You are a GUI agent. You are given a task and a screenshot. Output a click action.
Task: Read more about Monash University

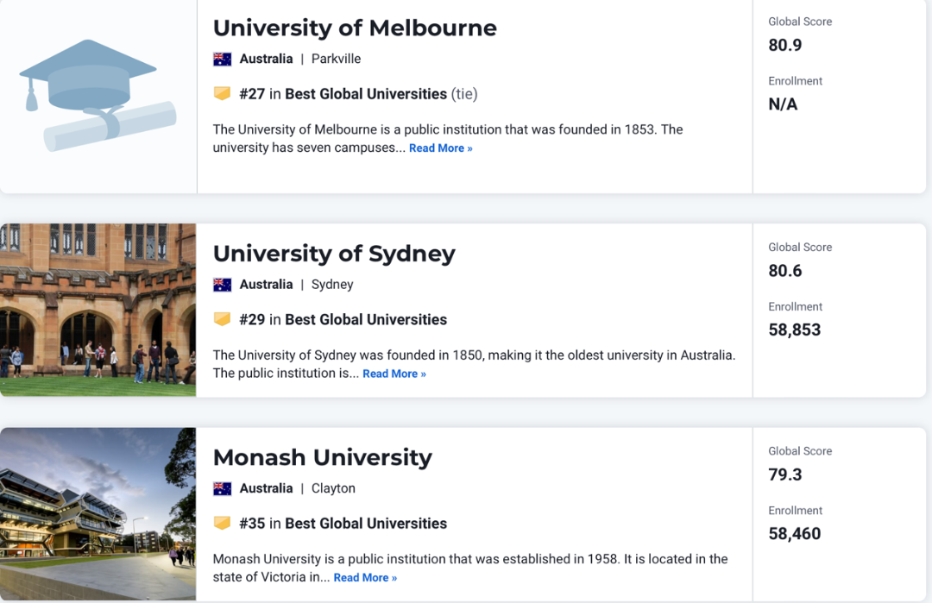tap(365, 577)
